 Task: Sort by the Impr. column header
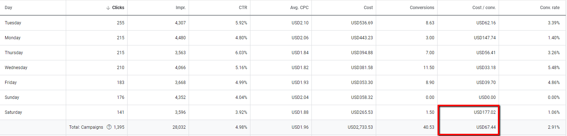(180, 8)
